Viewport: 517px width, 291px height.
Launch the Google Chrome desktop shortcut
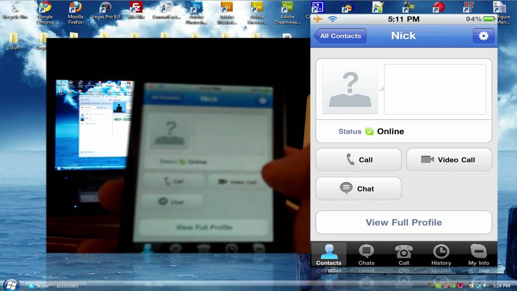pyautogui.click(x=45, y=13)
